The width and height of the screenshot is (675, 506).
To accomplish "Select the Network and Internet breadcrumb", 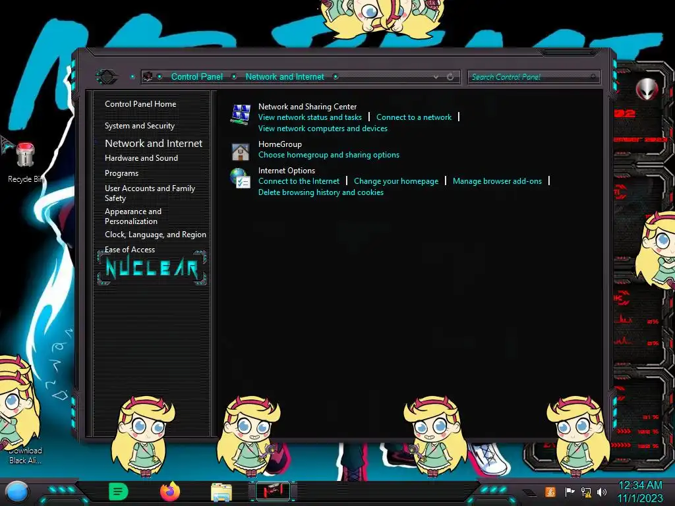I will (285, 76).
